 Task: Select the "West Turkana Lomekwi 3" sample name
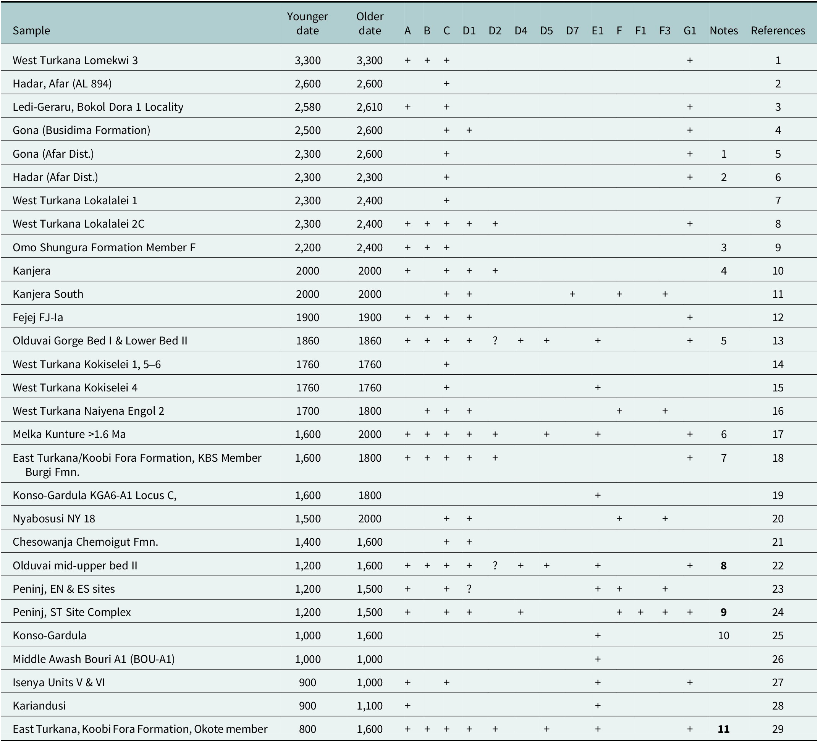(x=75, y=60)
